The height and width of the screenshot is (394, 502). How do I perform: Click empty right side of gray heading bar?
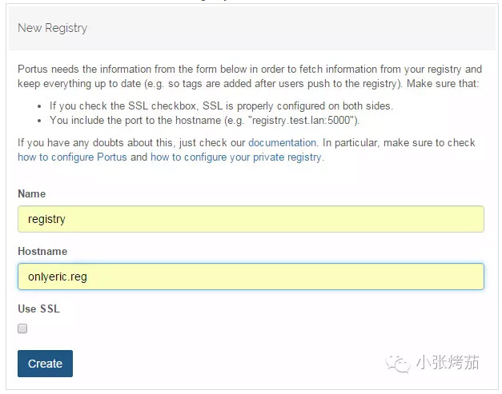(x=352, y=28)
